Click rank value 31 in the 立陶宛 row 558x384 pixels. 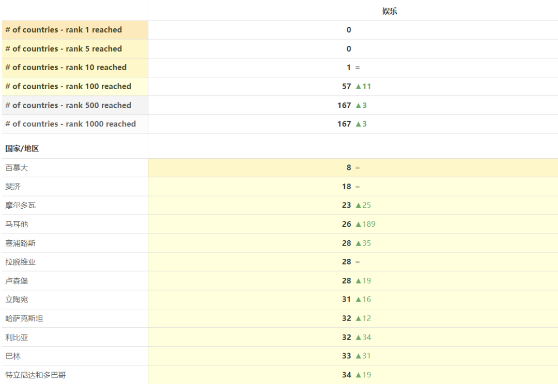pyautogui.click(x=347, y=299)
